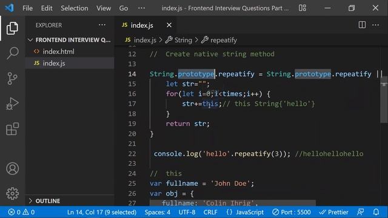
Task: Open the Accounts icon in activity bar
Action: (x=12, y=168)
